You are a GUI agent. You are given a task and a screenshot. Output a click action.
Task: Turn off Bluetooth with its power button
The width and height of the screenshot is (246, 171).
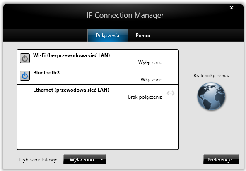pyautogui.click(x=25, y=76)
